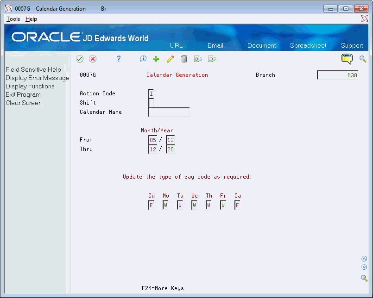Click the Thru month field showing 12

(153, 149)
